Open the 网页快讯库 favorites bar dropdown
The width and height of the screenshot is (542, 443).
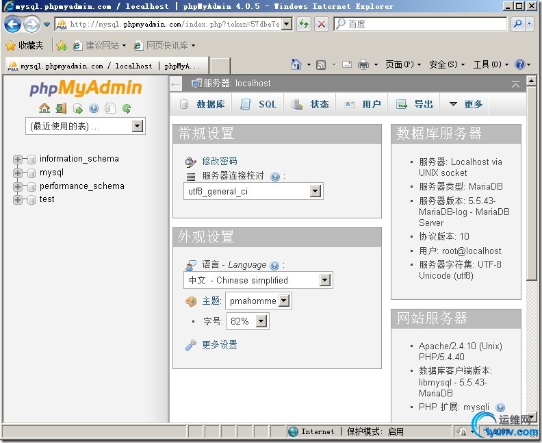tap(193, 45)
